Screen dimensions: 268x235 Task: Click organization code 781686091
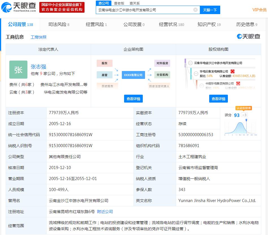pyautogui.click(x=189, y=145)
